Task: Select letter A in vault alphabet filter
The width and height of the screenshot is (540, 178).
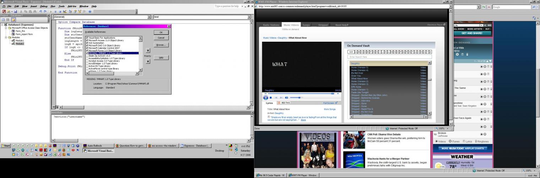Action: 355,52
